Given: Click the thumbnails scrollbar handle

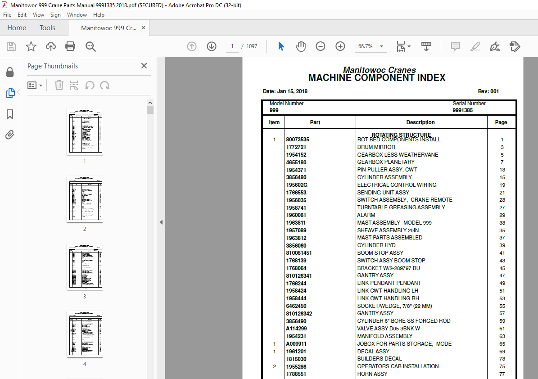Looking at the screenshot, I should point(150,110).
